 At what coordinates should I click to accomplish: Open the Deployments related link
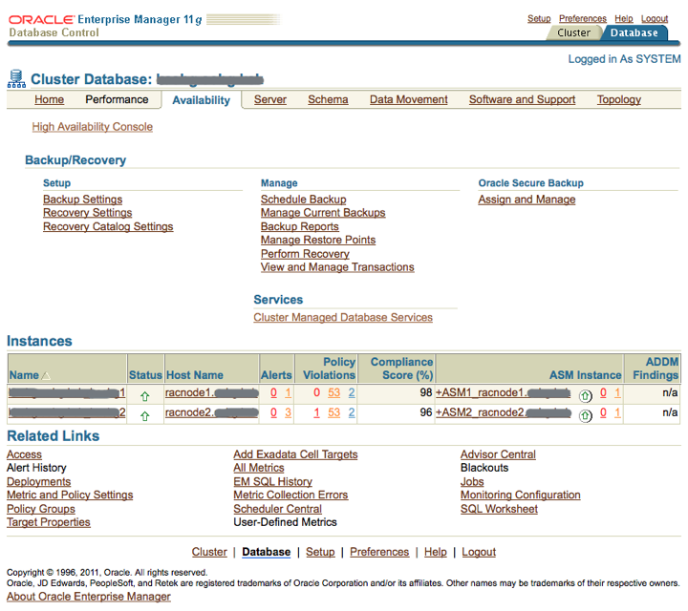point(38,482)
